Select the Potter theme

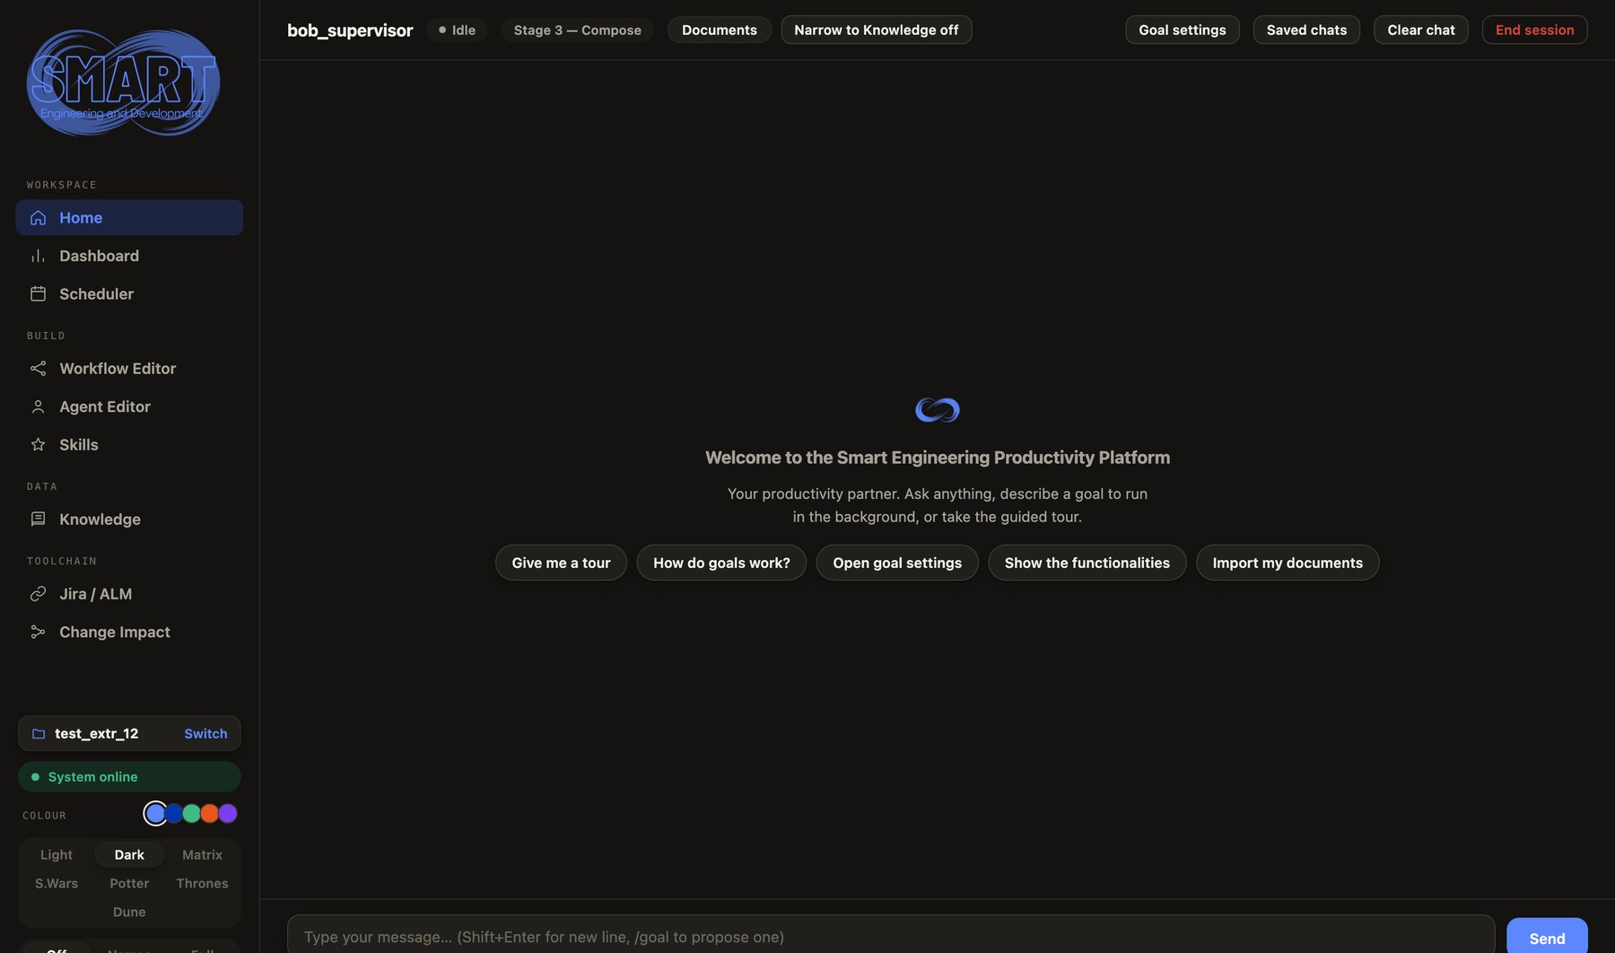tap(129, 884)
